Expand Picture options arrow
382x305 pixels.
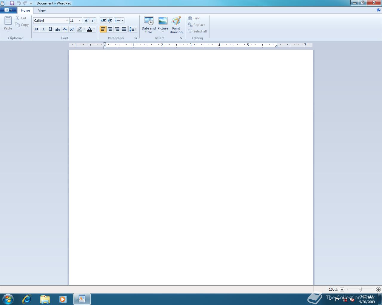(163, 32)
